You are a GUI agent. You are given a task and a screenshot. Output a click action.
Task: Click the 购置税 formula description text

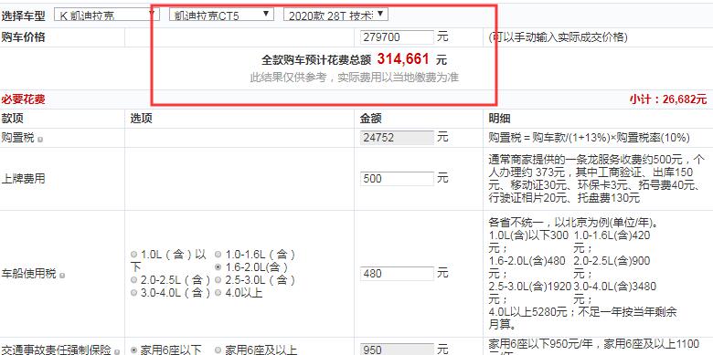pos(590,138)
